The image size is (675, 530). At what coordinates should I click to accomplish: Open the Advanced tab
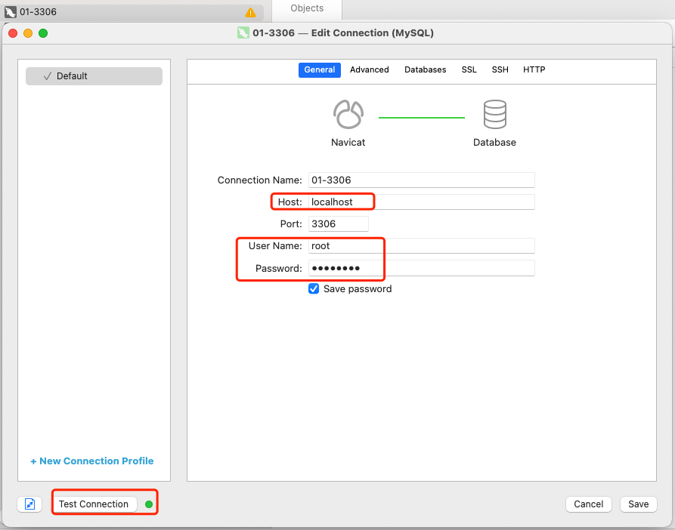point(370,69)
